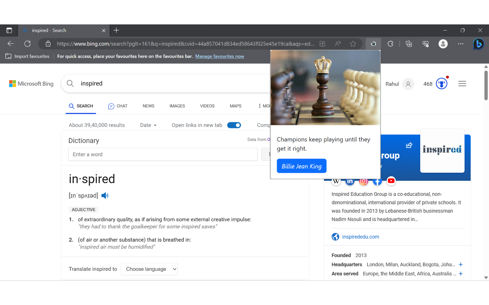Open the Read aloud icon
This screenshot has width=489, height=305.
pyautogui.click(x=338, y=44)
